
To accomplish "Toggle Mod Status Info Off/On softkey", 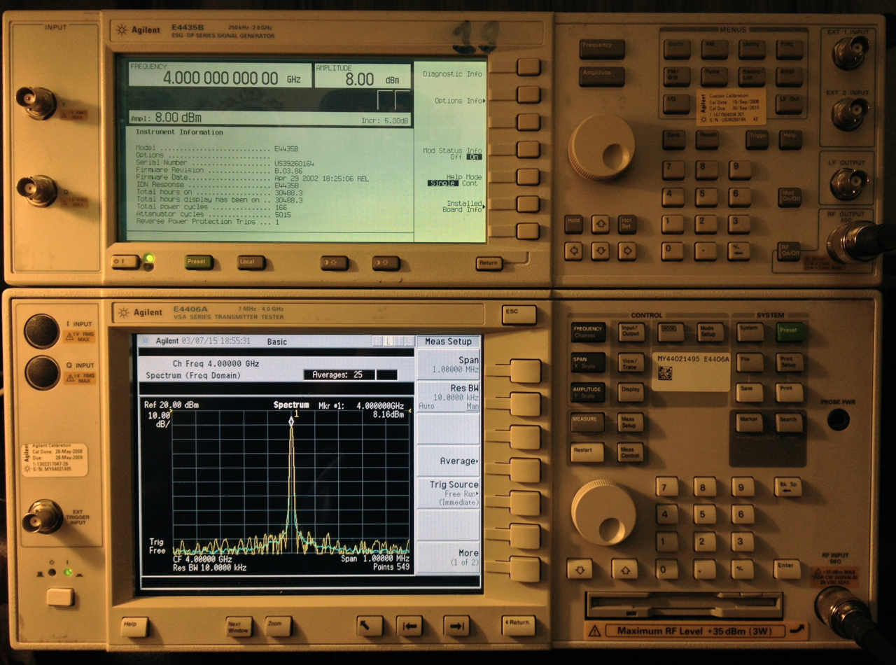I will pos(528,148).
